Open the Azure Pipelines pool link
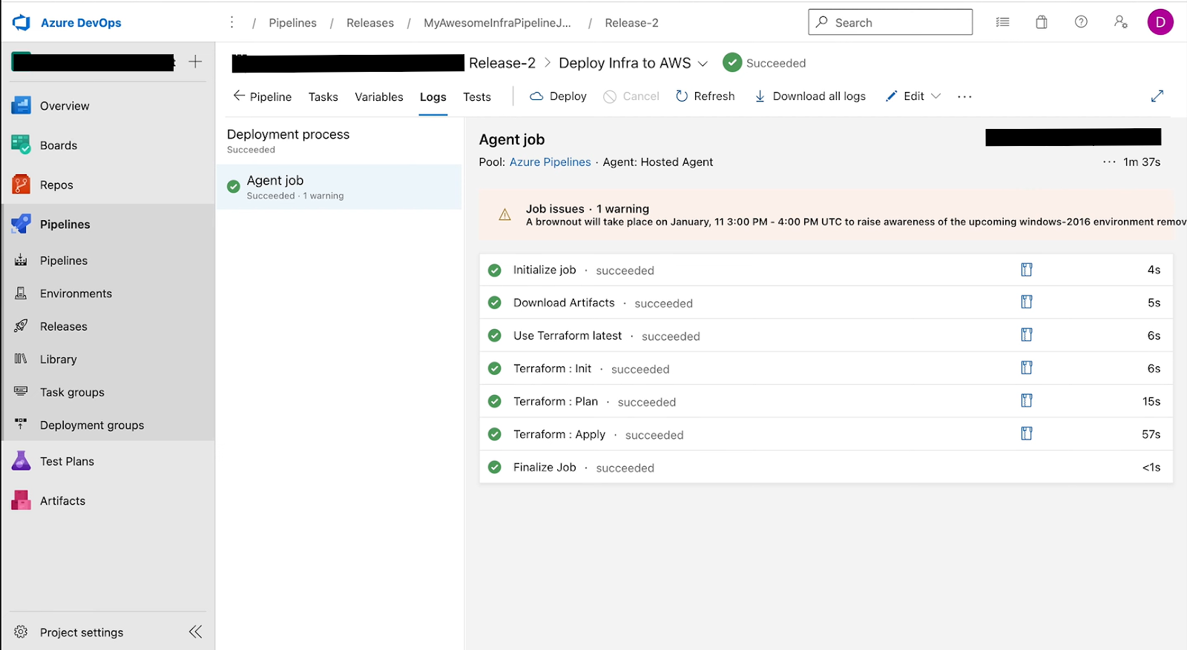Viewport: 1187px width, 650px height. coord(550,162)
